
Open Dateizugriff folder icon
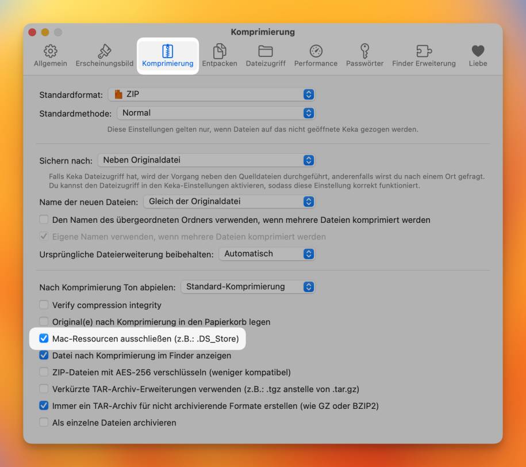tap(266, 51)
